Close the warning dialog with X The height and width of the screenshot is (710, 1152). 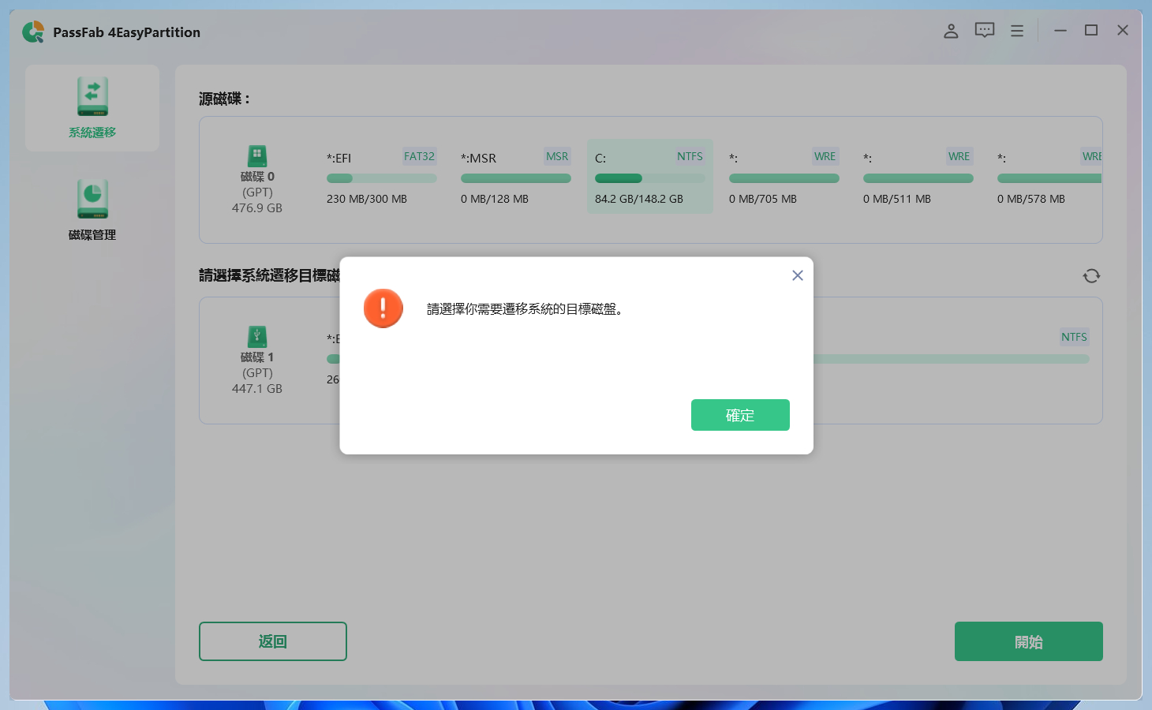[x=797, y=275]
